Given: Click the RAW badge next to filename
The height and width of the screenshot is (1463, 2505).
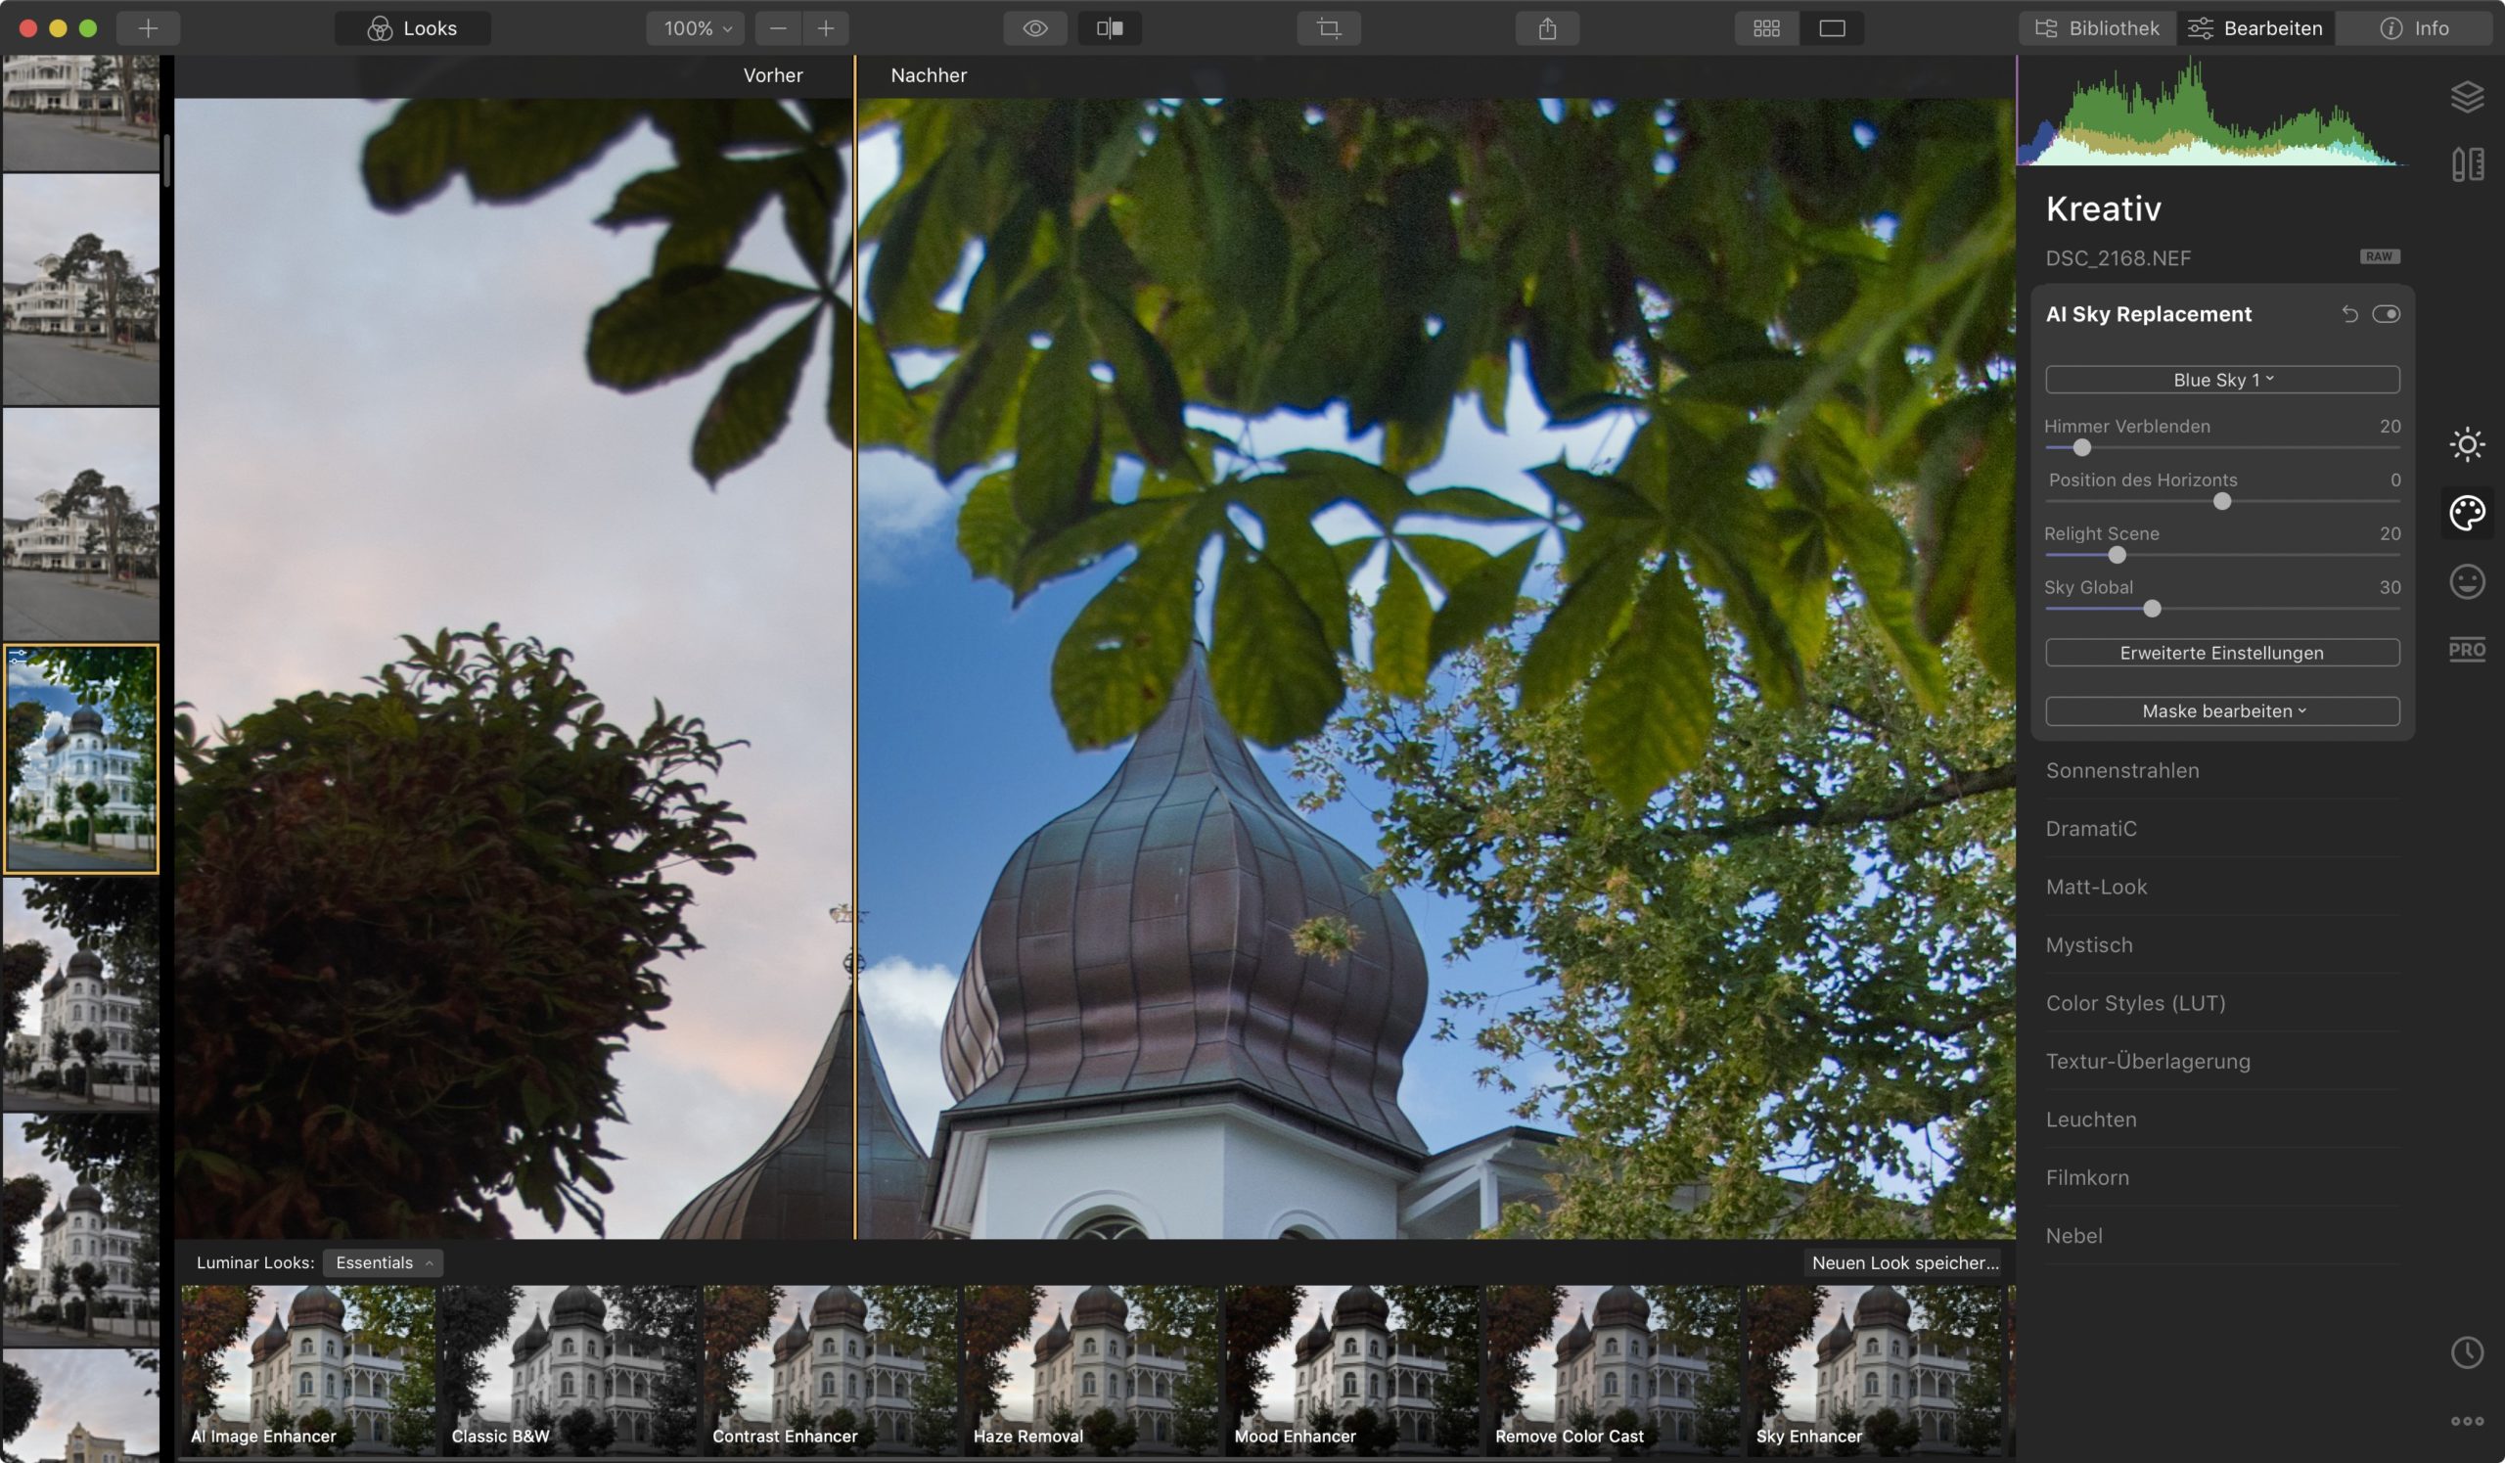Looking at the screenshot, I should pyautogui.click(x=2380, y=256).
